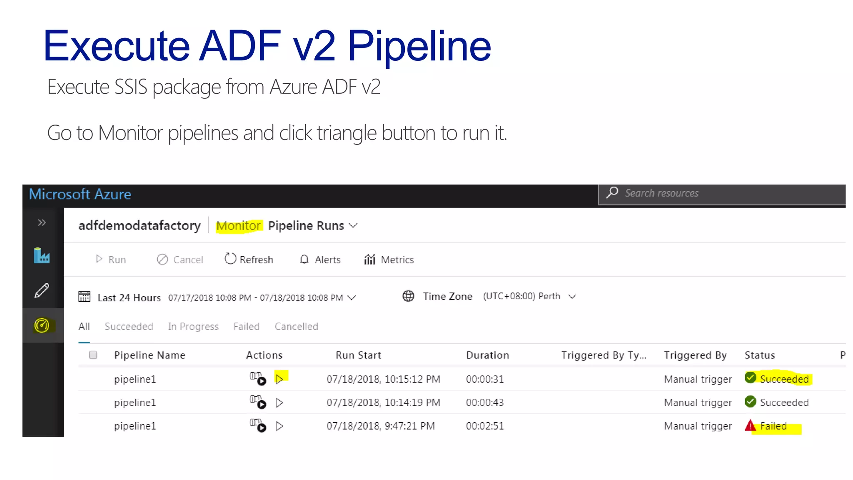Toggle the select-all checkbox in table header
Image resolution: width=853 pixels, height=480 pixels.
pyautogui.click(x=93, y=355)
